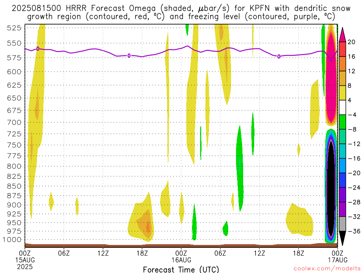Click the 00Z label above 17AUG
Image resolution: width=364 pixels, height=273 pixels.
click(x=337, y=253)
